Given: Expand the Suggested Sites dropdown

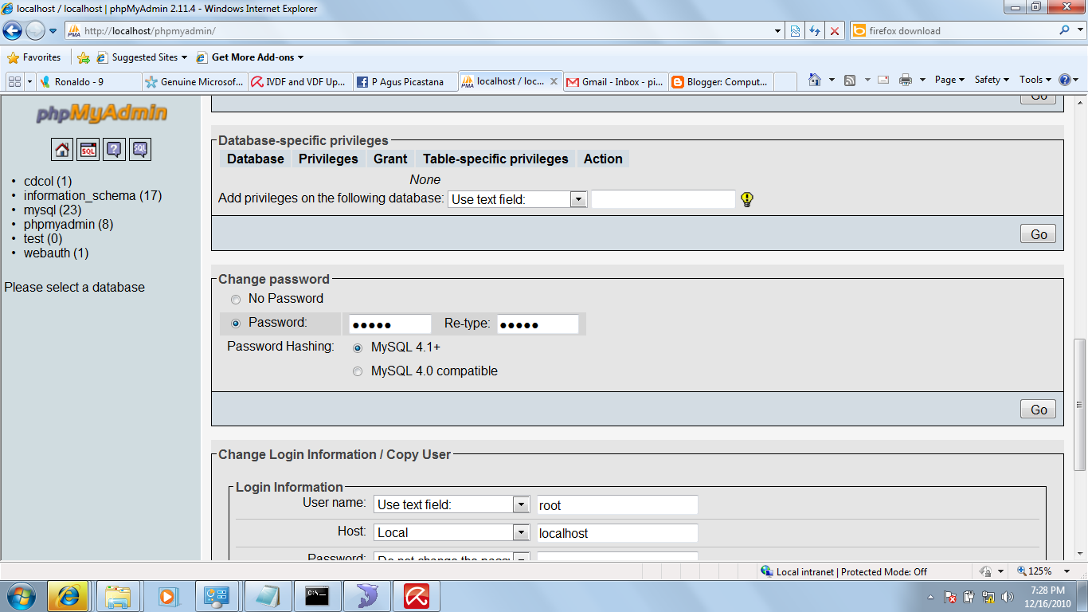Looking at the screenshot, I should click(x=185, y=57).
